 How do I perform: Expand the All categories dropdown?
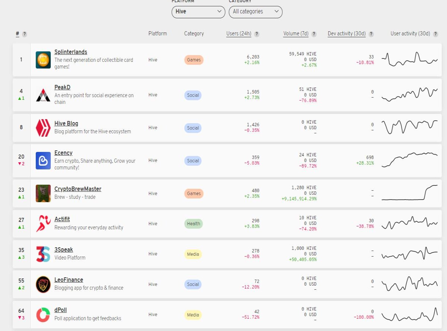256,12
